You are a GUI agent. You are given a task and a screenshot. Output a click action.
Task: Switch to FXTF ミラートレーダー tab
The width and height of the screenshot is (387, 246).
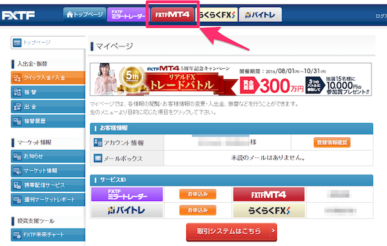[127, 15]
